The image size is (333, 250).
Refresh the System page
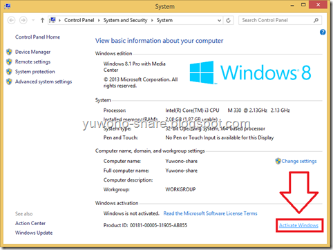tap(228, 20)
